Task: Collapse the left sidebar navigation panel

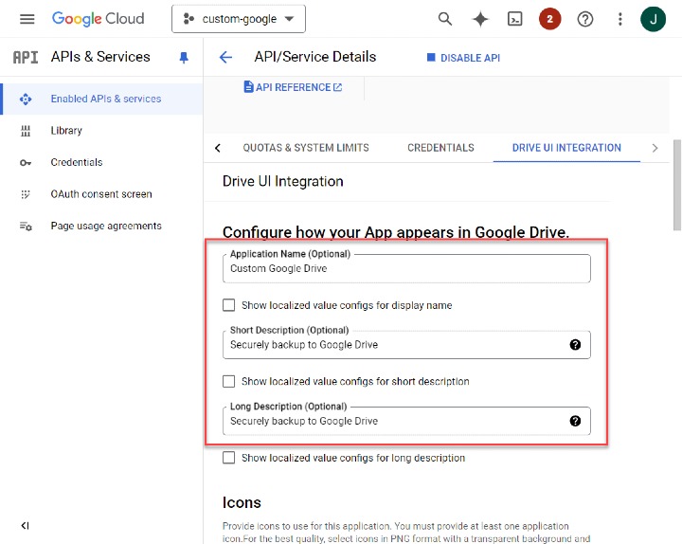Action: [x=25, y=526]
